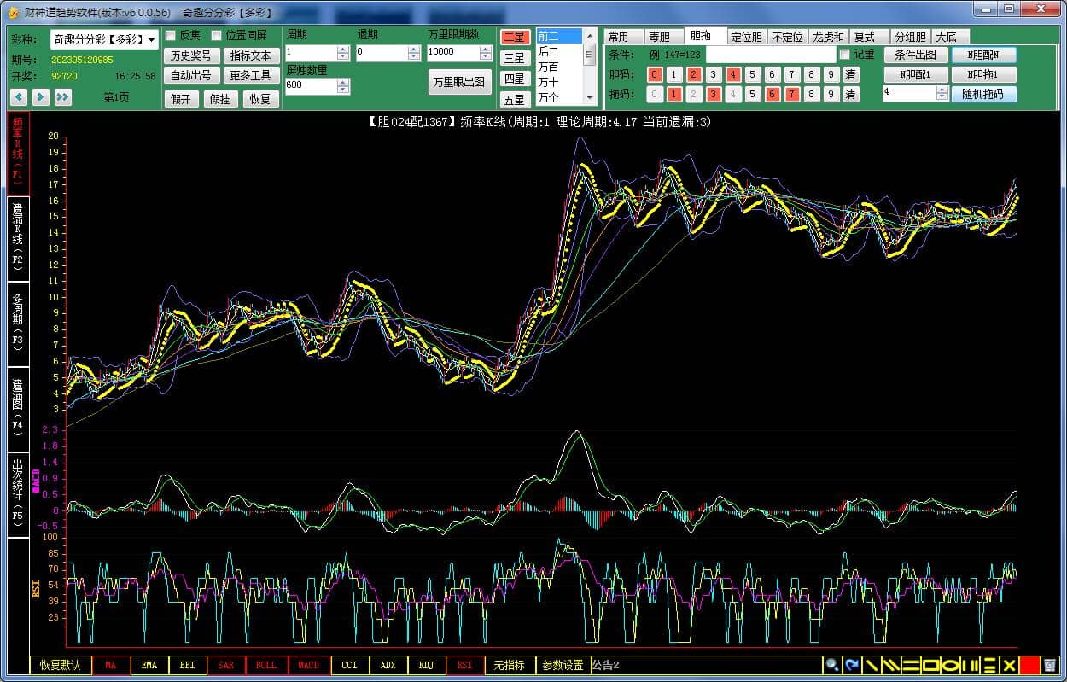This screenshot has height=682, width=1067.
Task: Toggle the 位置同屏 checkbox
Action: (x=217, y=36)
